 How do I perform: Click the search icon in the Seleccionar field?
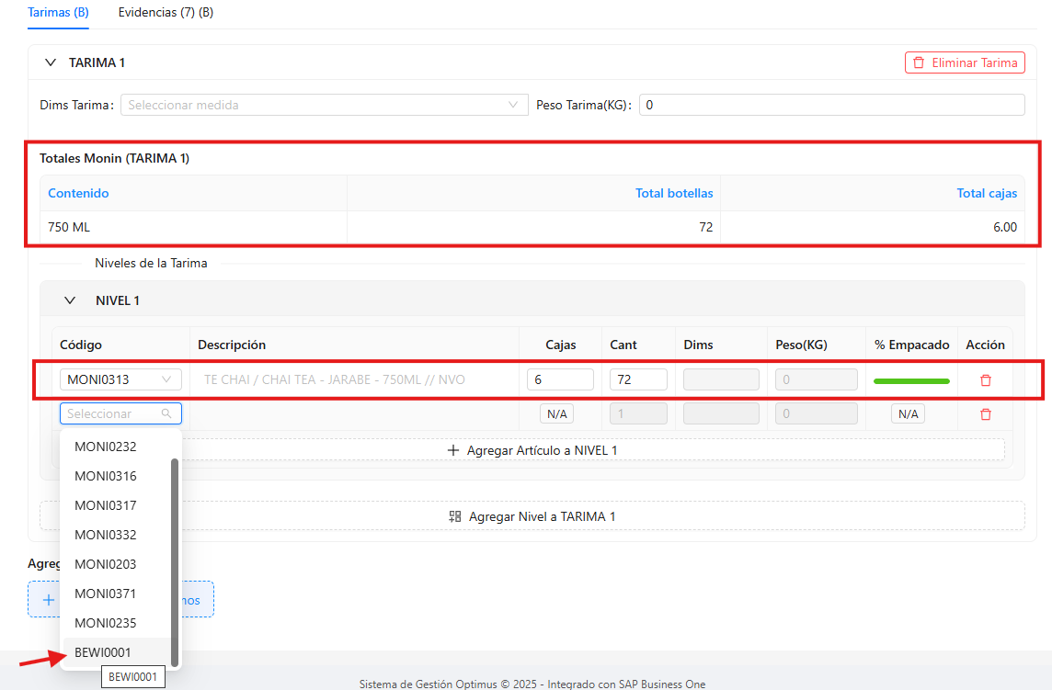pos(166,413)
